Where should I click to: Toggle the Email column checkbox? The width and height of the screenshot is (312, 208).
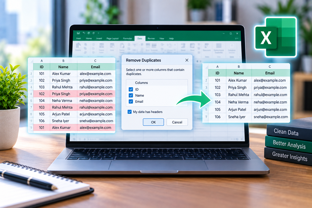click(131, 102)
